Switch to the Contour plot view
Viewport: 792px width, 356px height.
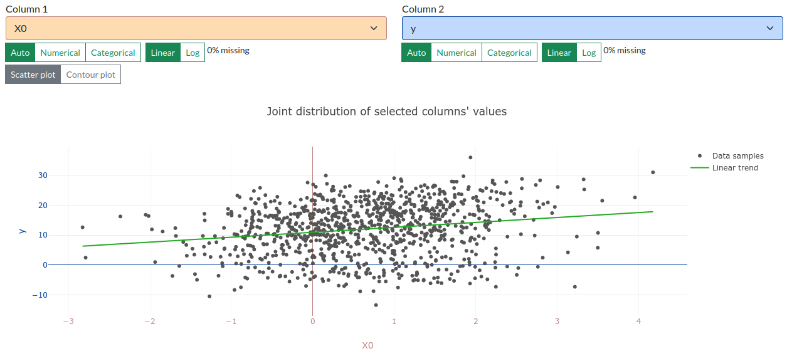point(91,75)
